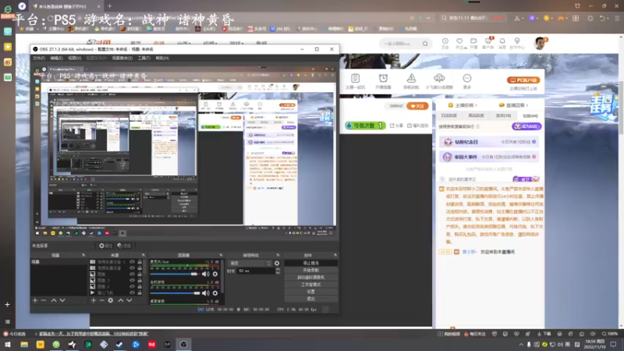624x351 pixels.
Task: Expand 主播投稿 on Douyu page
Action: (463, 105)
